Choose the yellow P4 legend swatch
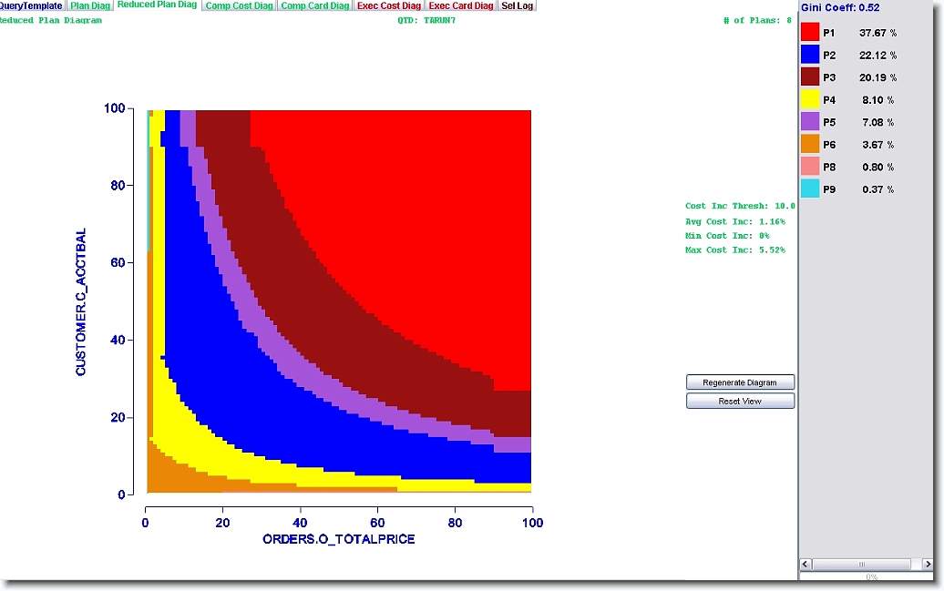This screenshot has height=591, width=944. [x=810, y=100]
